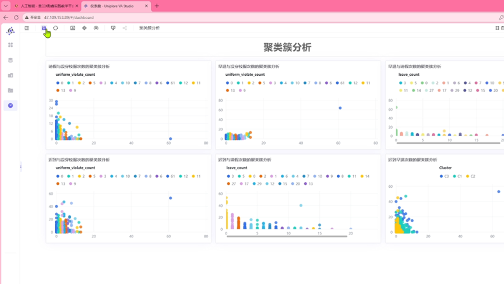
Task: Click the chart title 迟到与请假次数的聚类簇分析
Action: coord(245,160)
